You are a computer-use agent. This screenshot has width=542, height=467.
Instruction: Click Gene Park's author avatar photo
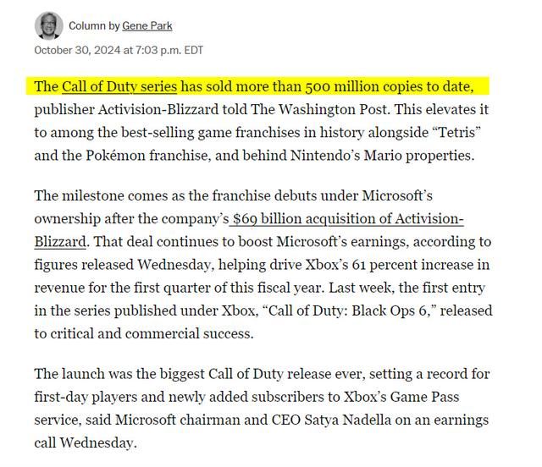[48, 26]
